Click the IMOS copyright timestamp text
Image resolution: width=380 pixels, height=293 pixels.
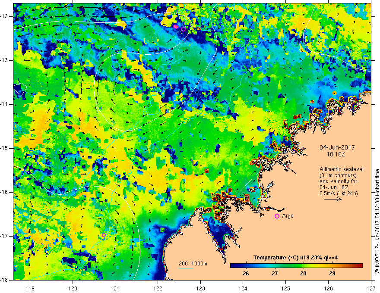coord(377,221)
